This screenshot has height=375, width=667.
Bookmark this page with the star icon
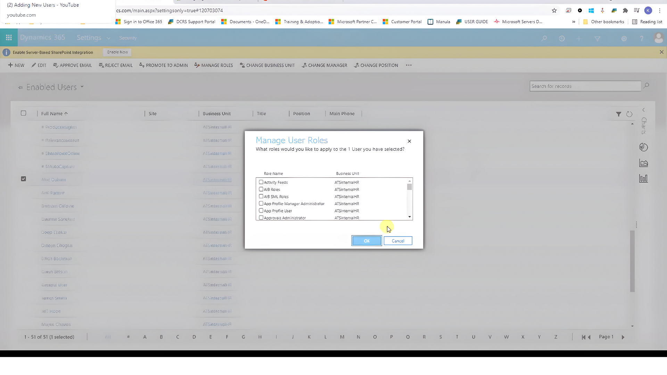coord(554,10)
